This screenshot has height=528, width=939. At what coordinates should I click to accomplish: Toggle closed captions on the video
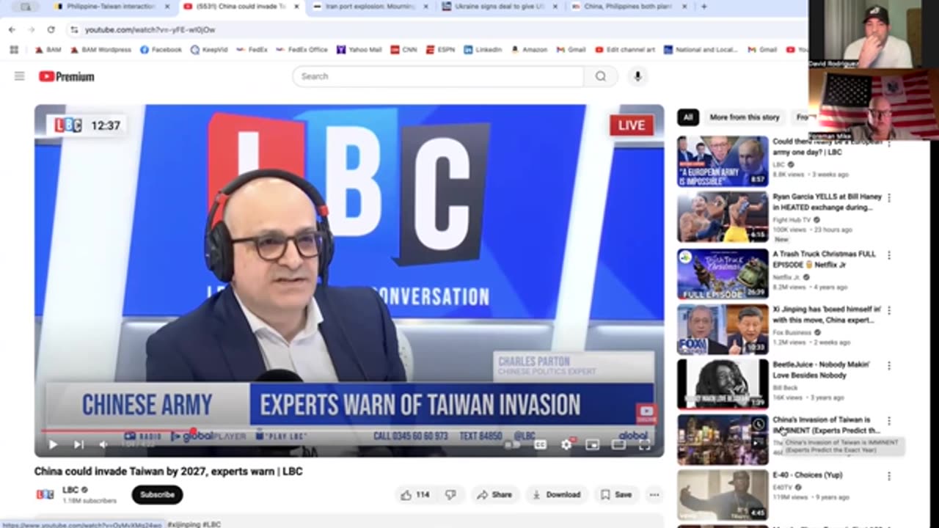(x=540, y=444)
